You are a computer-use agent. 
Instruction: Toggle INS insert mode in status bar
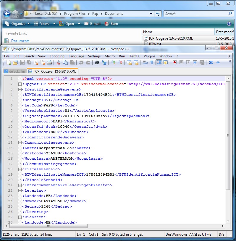pyautogui.click(x=221, y=234)
